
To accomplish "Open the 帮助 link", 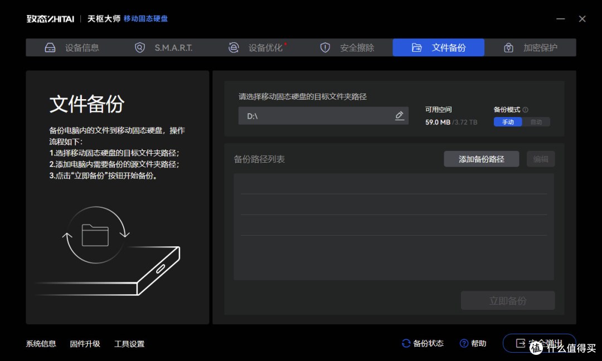I will click(x=473, y=343).
